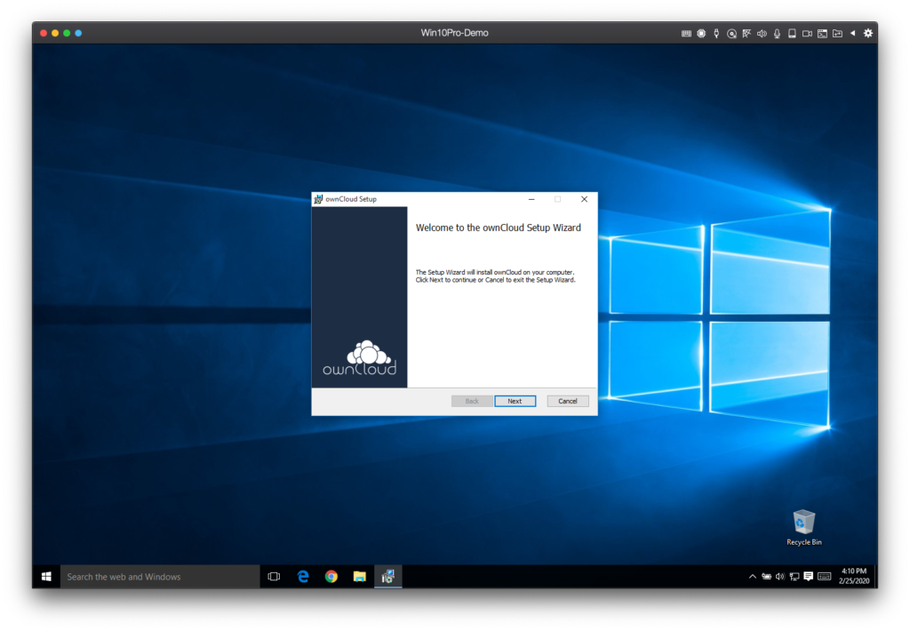Click the CD/DVD disc icon in the VM toolbar
This screenshot has height=631, width=910.
731,34
